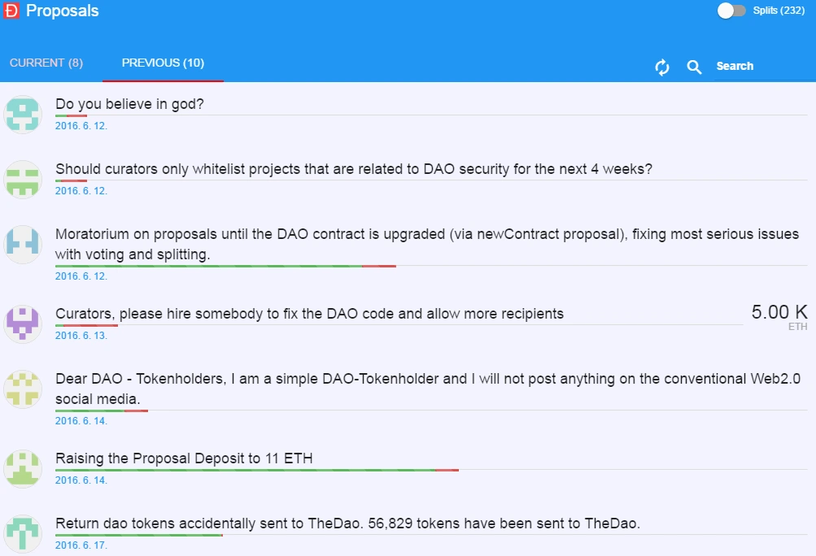Click green avatar of Raising Proposal Deposit
Viewport: 816px width, 556px height.
[23, 468]
